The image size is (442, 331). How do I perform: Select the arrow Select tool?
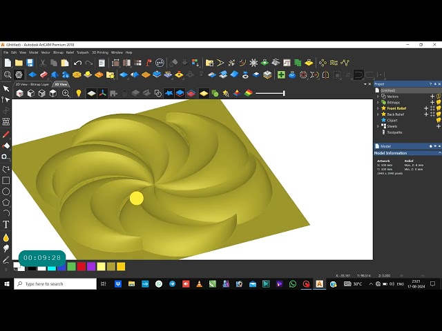coord(6,89)
